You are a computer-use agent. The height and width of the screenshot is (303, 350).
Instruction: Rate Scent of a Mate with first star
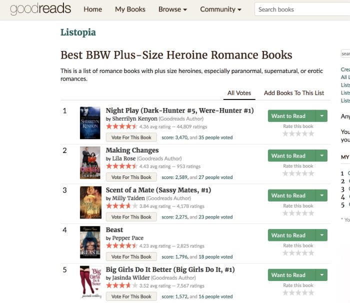coord(285,213)
